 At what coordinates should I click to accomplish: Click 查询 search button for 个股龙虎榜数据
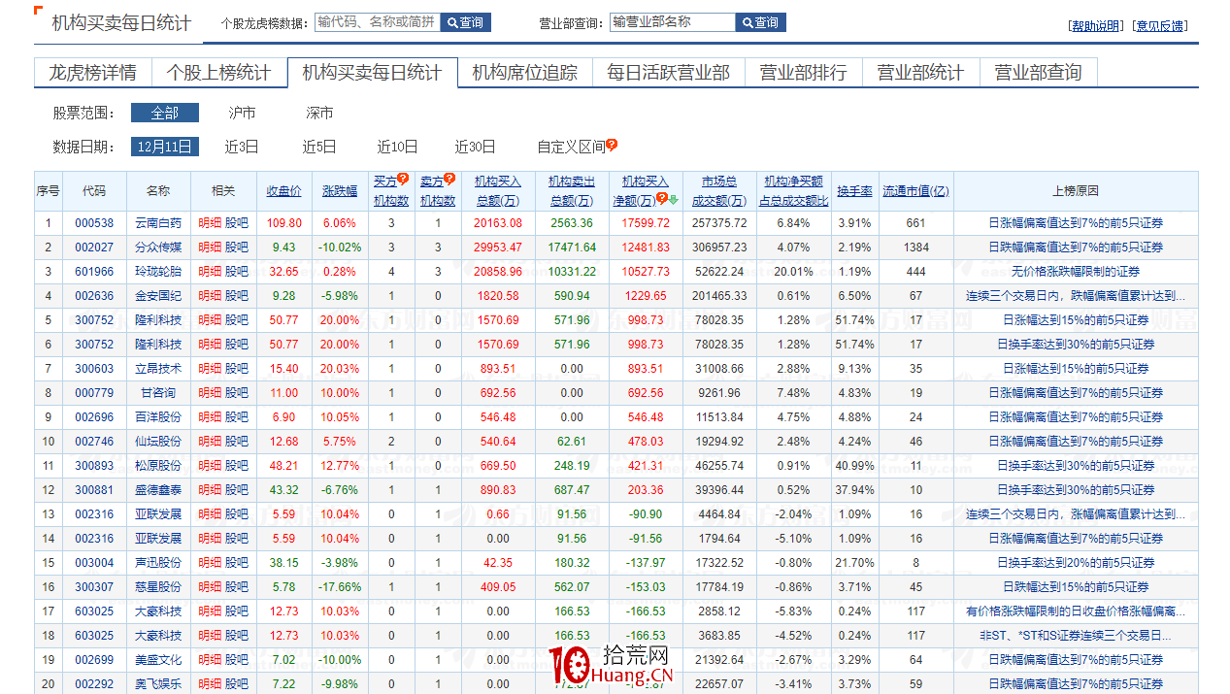tap(466, 22)
